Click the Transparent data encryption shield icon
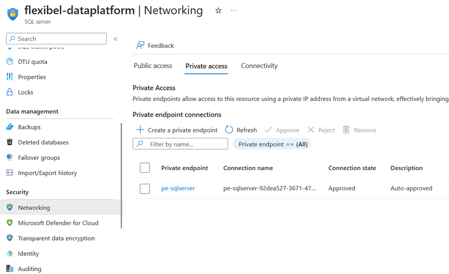Screen dimensions: 449x274 point(10,238)
